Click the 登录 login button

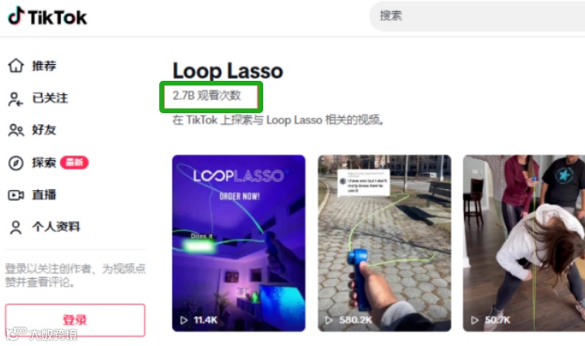point(75,320)
